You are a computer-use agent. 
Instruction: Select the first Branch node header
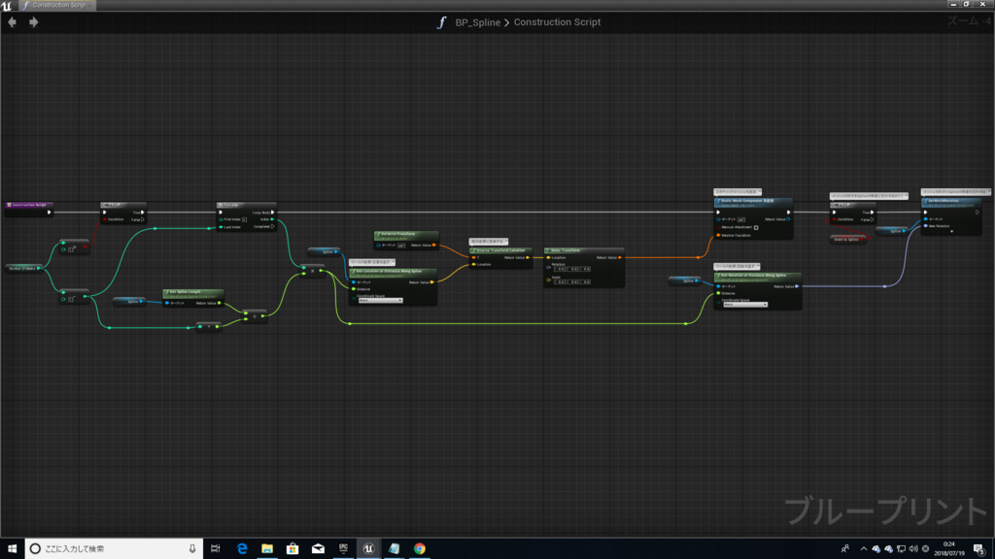[x=122, y=205]
